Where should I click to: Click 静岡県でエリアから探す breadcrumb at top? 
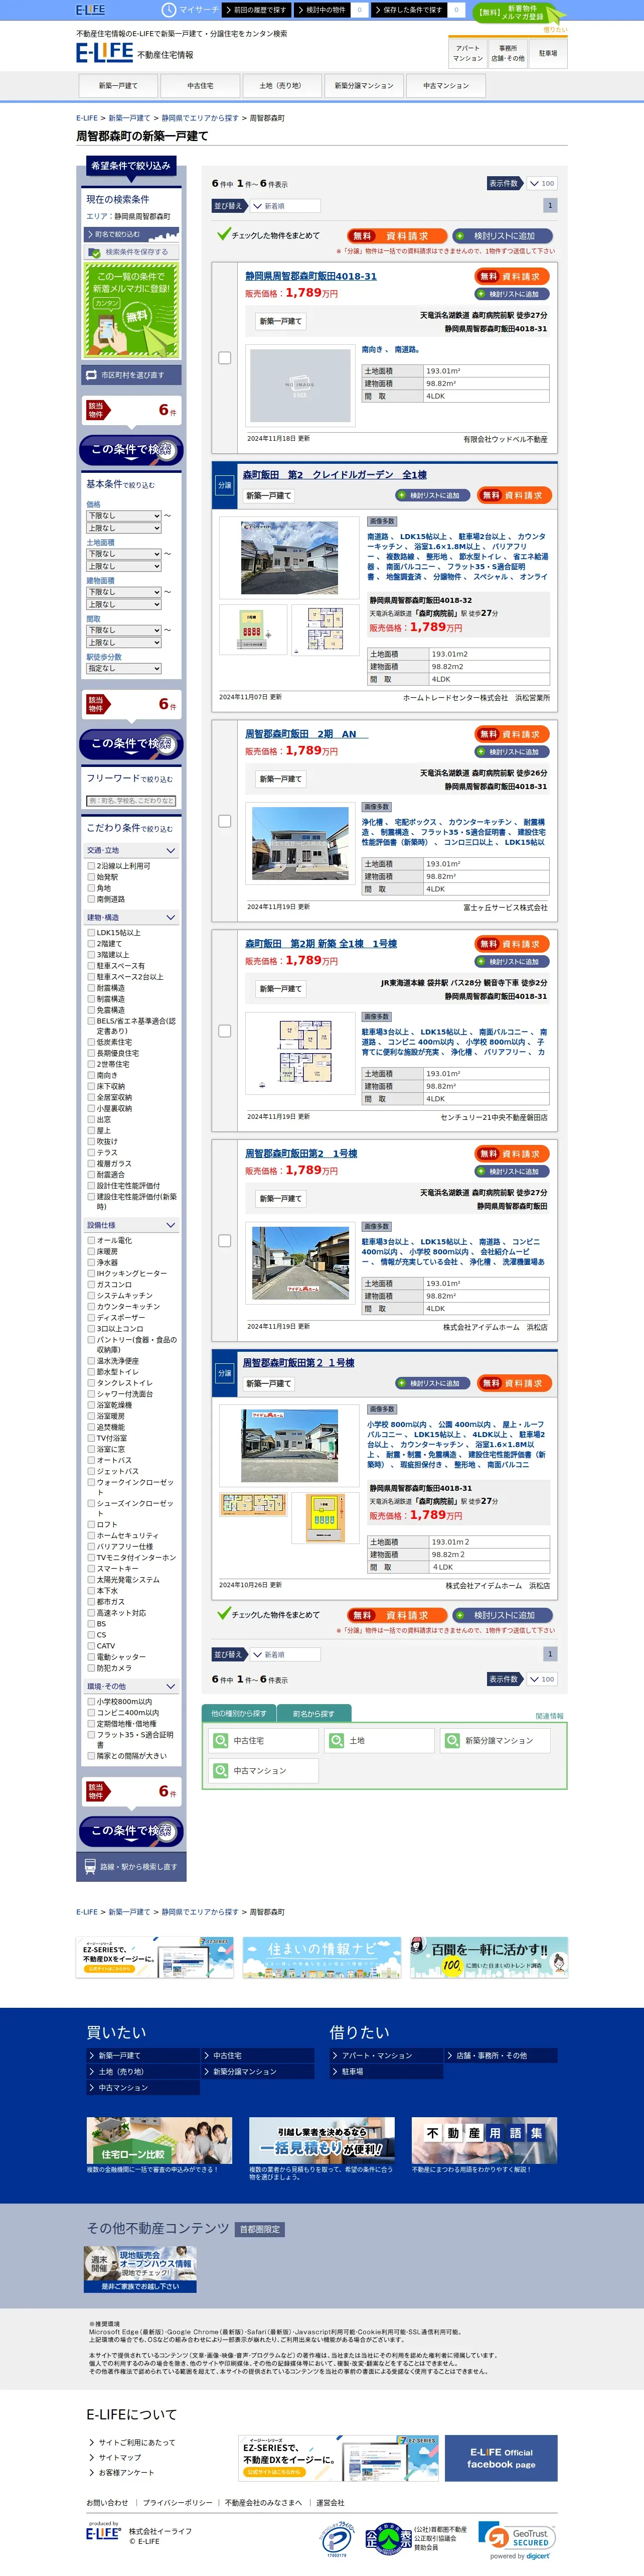point(200,118)
